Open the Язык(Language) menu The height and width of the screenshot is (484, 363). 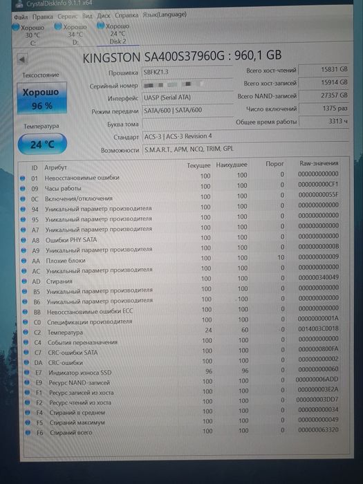(x=165, y=15)
